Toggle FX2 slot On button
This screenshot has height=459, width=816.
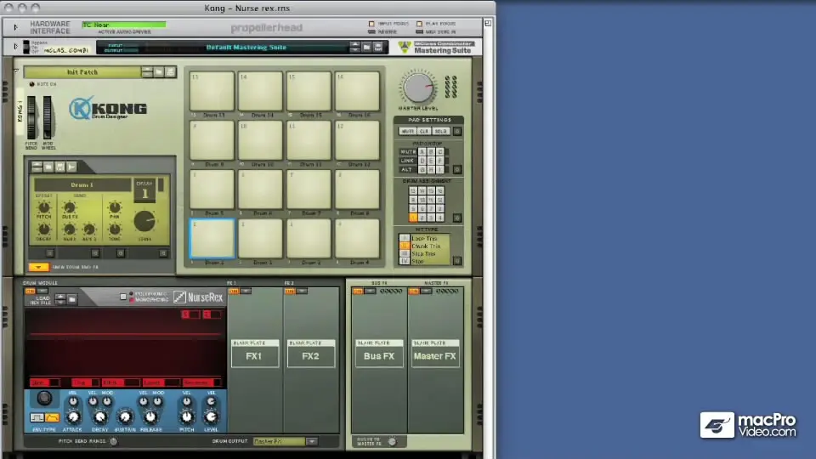coord(289,292)
